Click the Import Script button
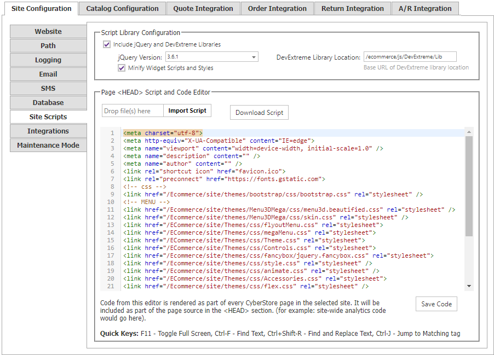The height and width of the screenshot is (355, 494). (x=187, y=111)
